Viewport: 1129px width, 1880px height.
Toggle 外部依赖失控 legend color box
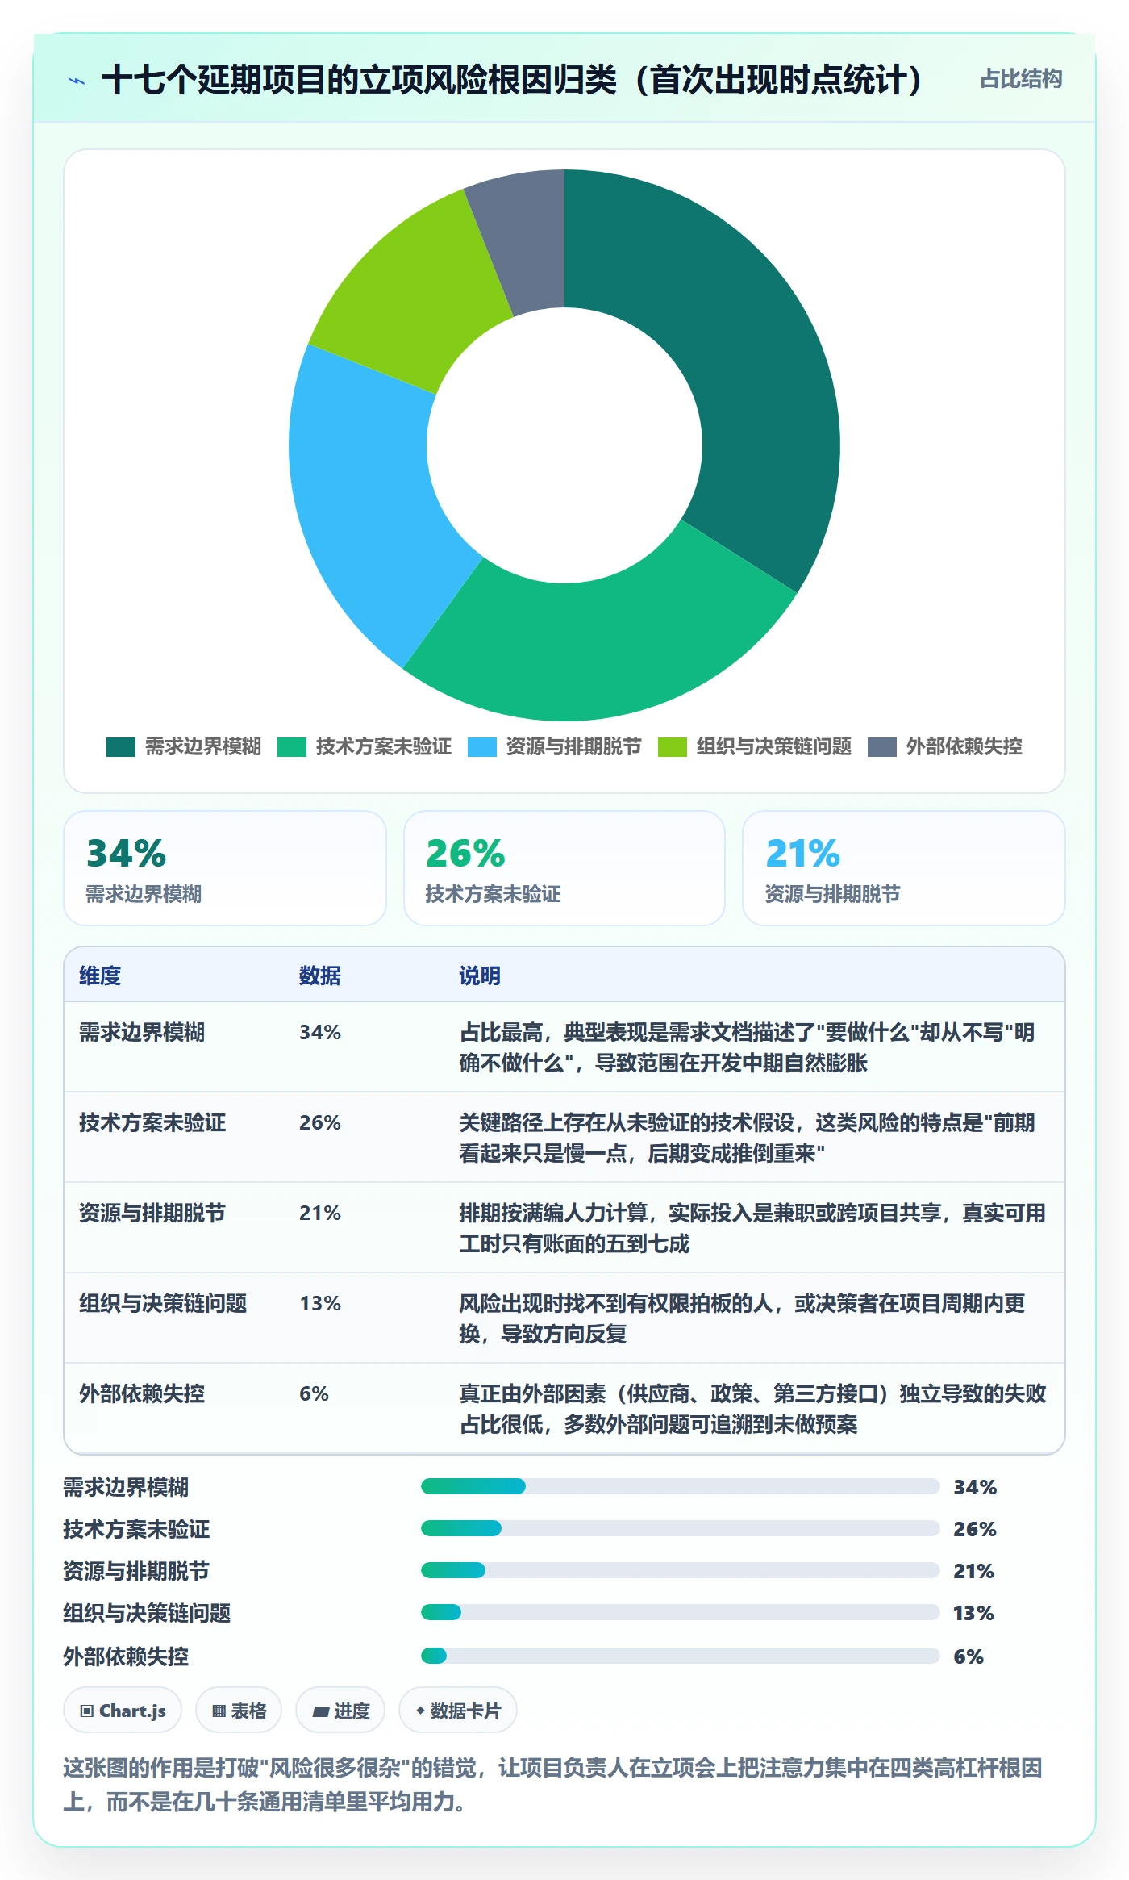tap(882, 747)
